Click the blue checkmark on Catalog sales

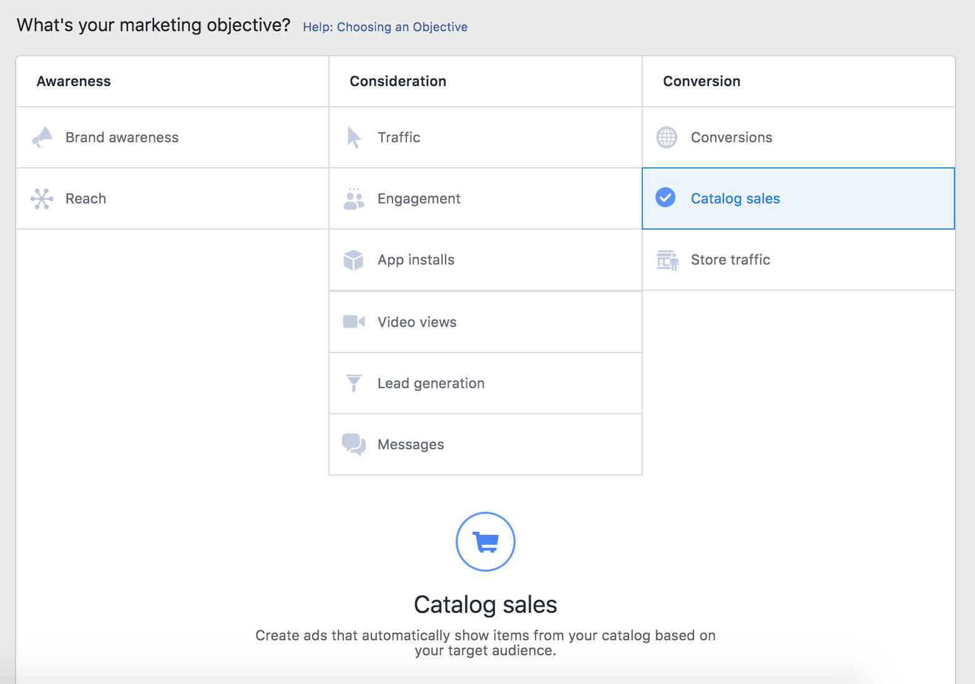[x=666, y=198]
